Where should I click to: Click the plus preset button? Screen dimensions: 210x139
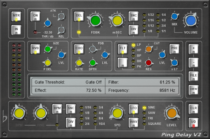tap(194, 49)
